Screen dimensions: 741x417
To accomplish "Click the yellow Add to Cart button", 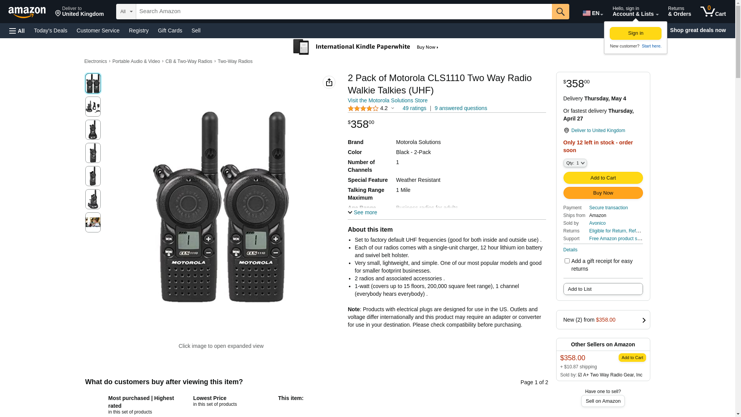I will click(x=603, y=178).
